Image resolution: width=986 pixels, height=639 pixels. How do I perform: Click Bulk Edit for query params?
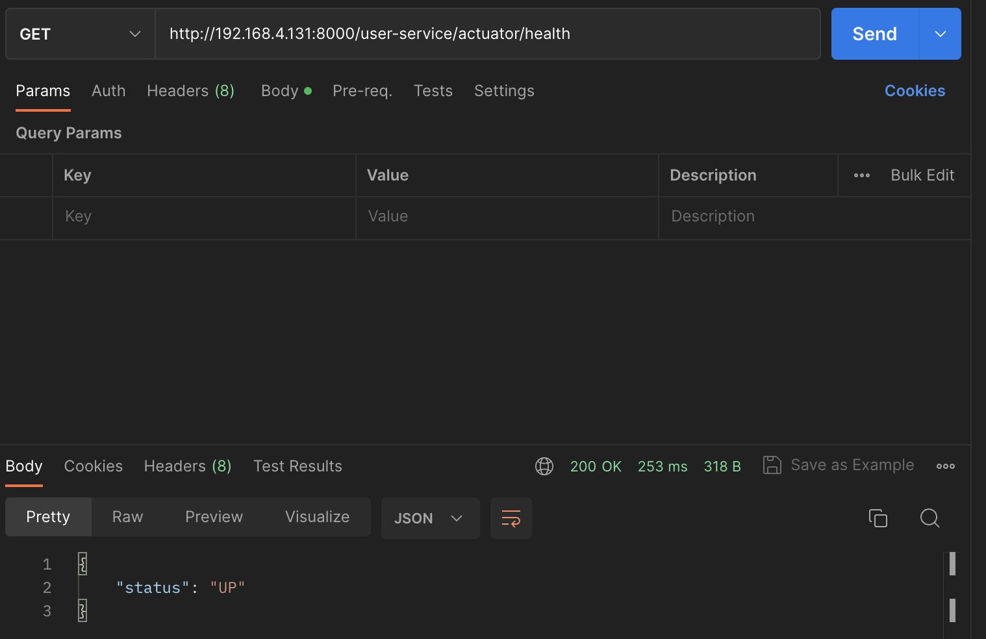[922, 175]
